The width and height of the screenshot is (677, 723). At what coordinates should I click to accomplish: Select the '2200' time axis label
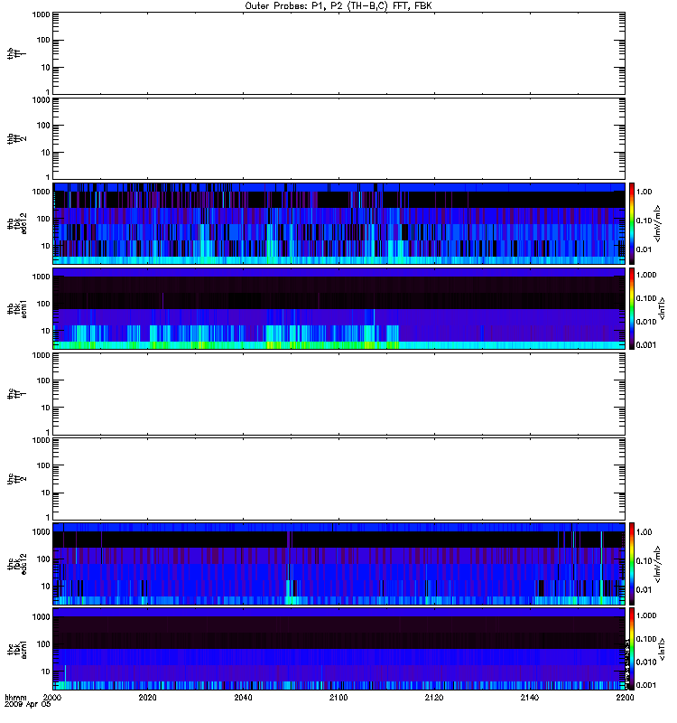point(625,697)
